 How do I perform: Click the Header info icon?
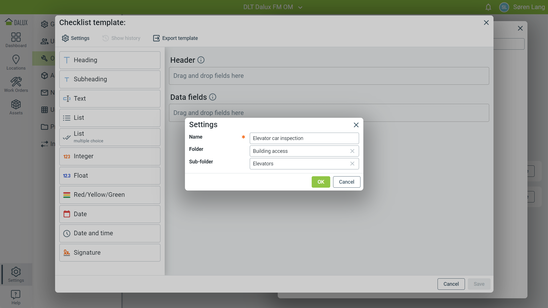click(201, 60)
